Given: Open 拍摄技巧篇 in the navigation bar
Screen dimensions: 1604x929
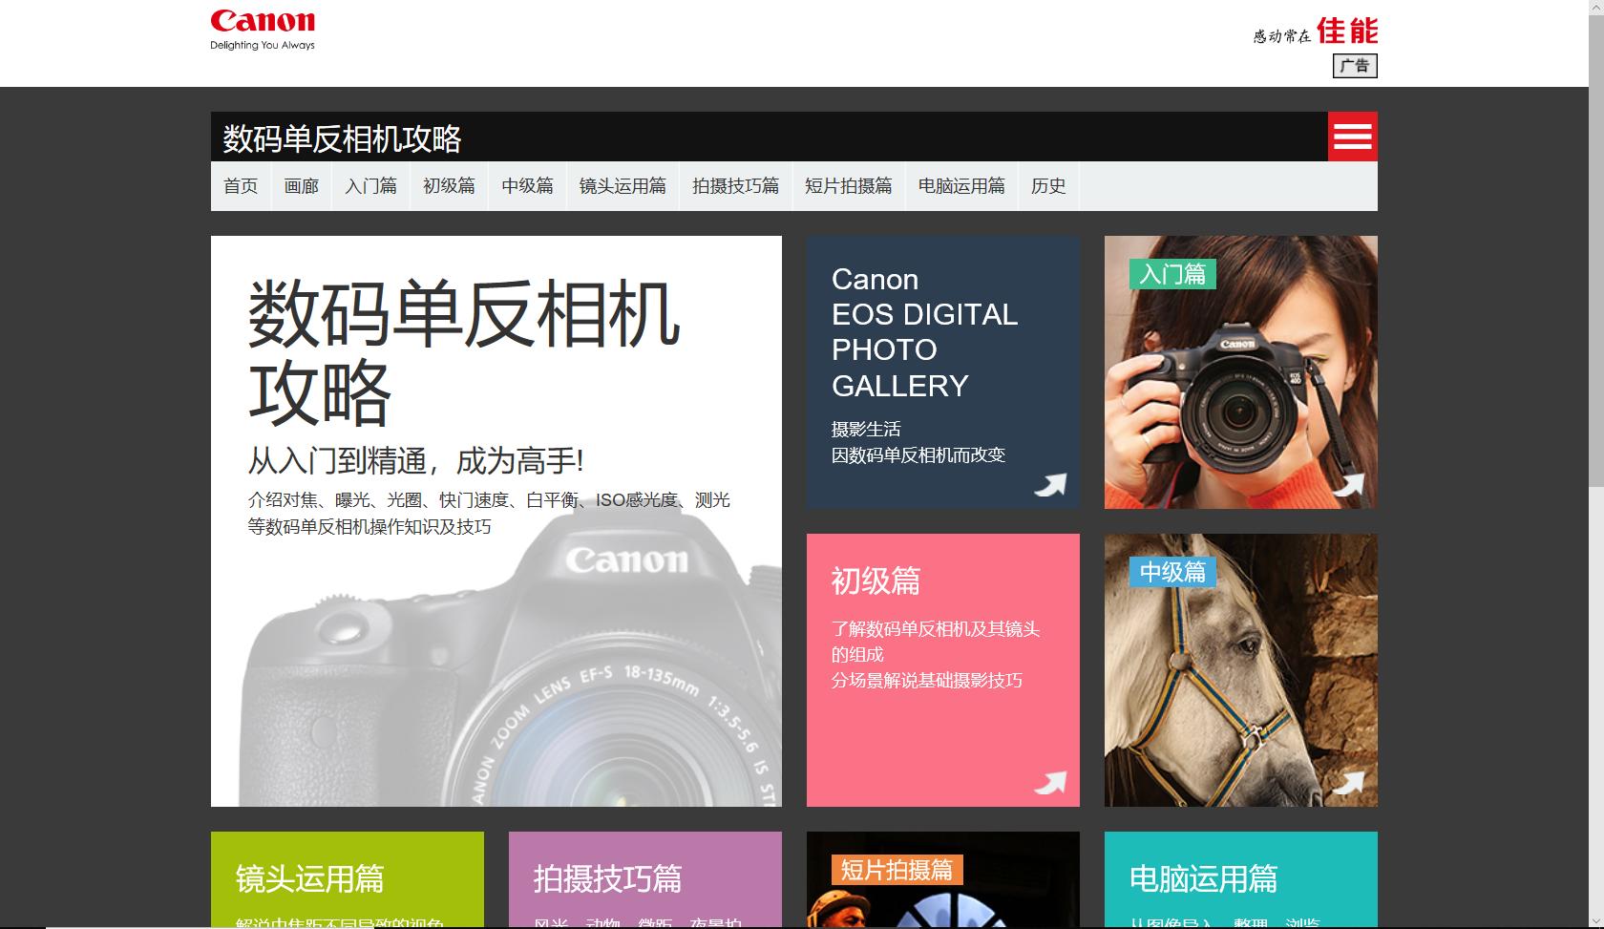Looking at the screenshot, I should pyautogui.click(x=736, y=186).
